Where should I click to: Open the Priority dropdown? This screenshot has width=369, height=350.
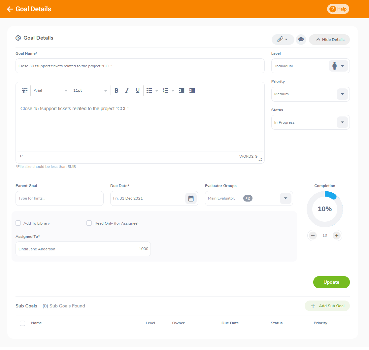pos(342,94)
